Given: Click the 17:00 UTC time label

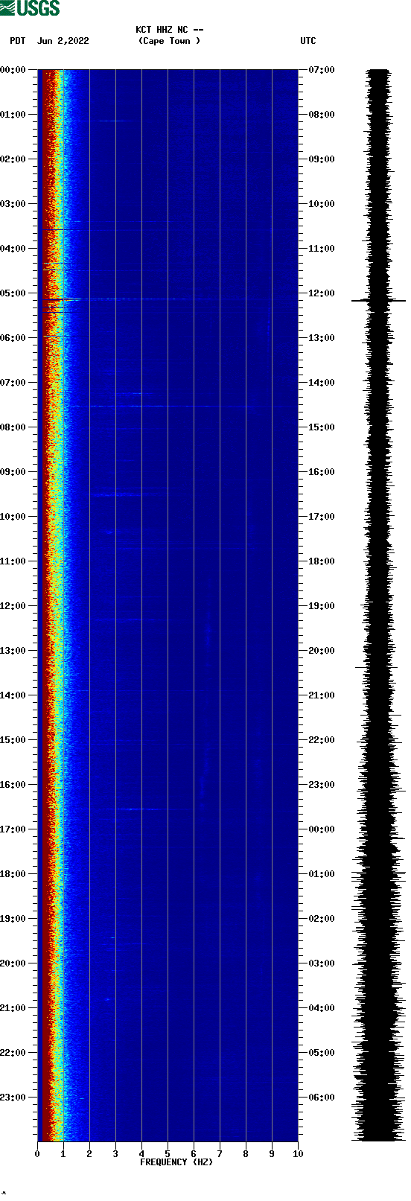Looking at the screenshot, I should click(322, 517).
